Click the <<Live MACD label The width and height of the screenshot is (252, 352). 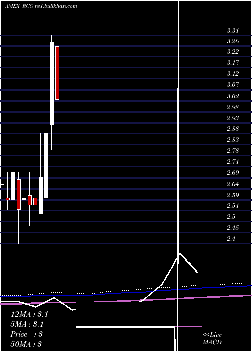point(212,338)
